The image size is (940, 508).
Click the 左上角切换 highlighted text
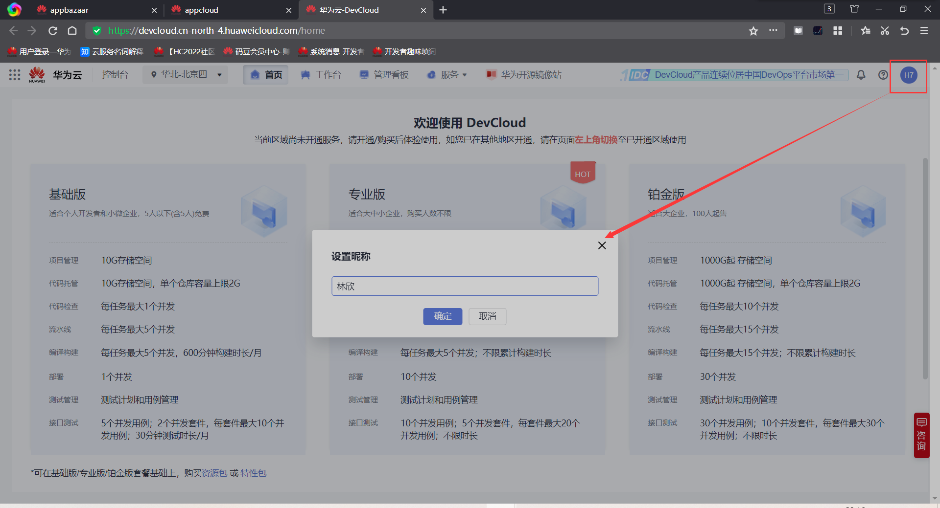coord(596,140)
